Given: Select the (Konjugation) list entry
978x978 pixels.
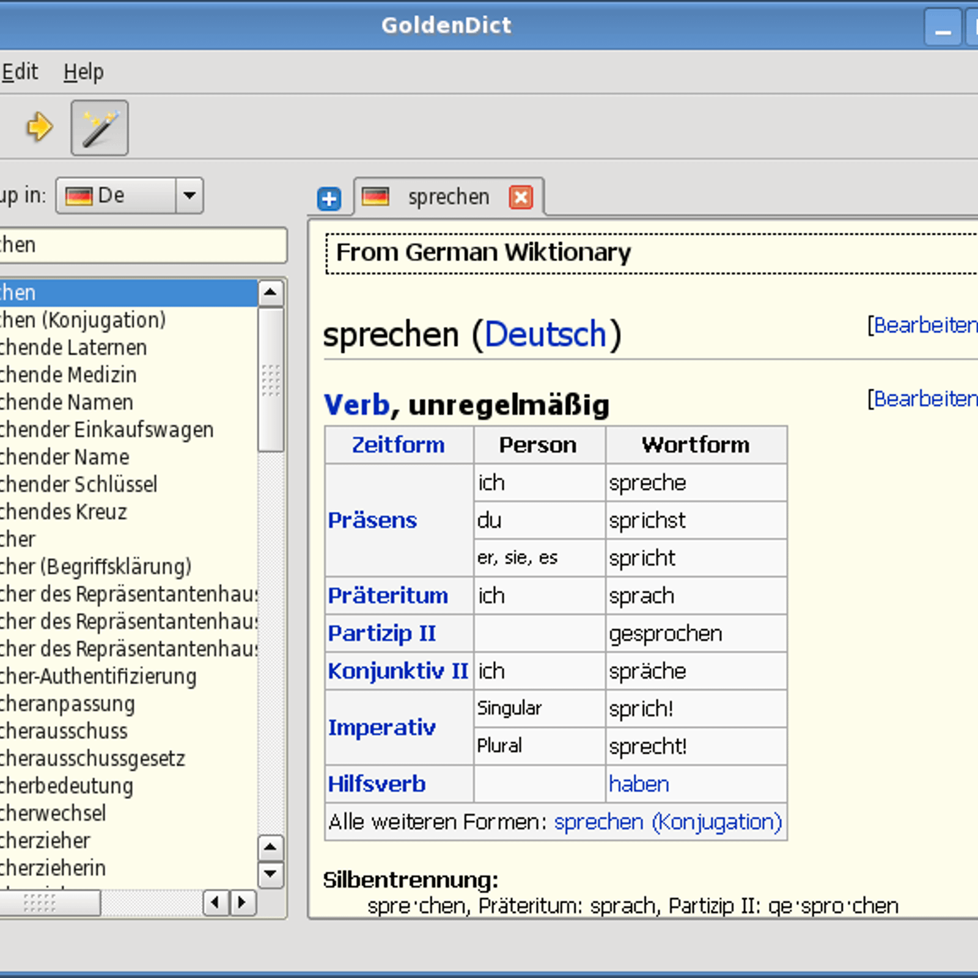Looking at the screenshot, I should [x=128, y=320].
